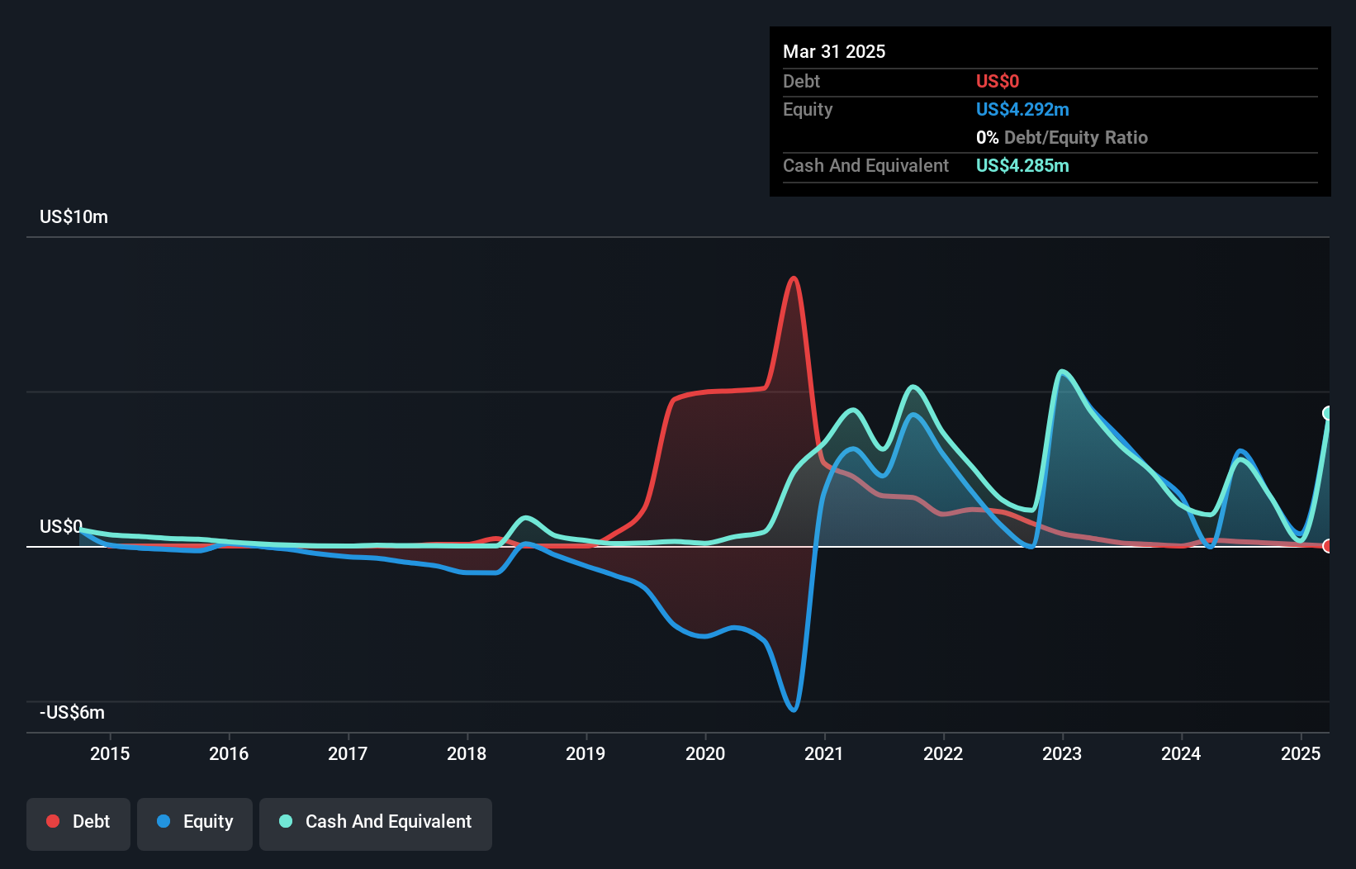This screenshot has width=1356, height=869.
Task: Click the 2018 x-axis year label
Action: tap(467, 753)
